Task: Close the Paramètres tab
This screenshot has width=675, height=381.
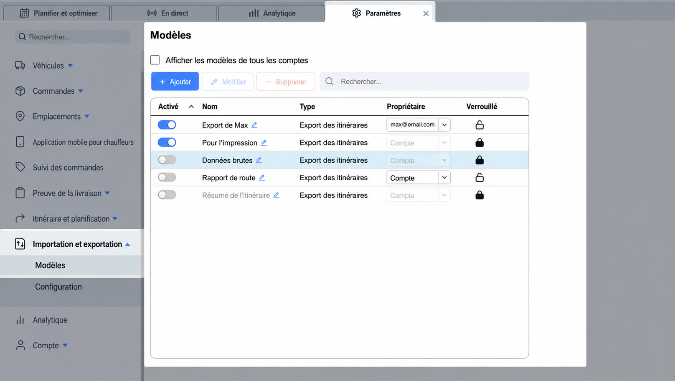Action: click(426, 13)
